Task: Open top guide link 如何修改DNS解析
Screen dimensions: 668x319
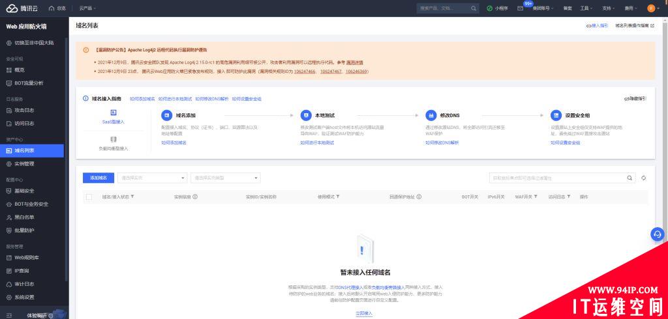Action: 212,99
